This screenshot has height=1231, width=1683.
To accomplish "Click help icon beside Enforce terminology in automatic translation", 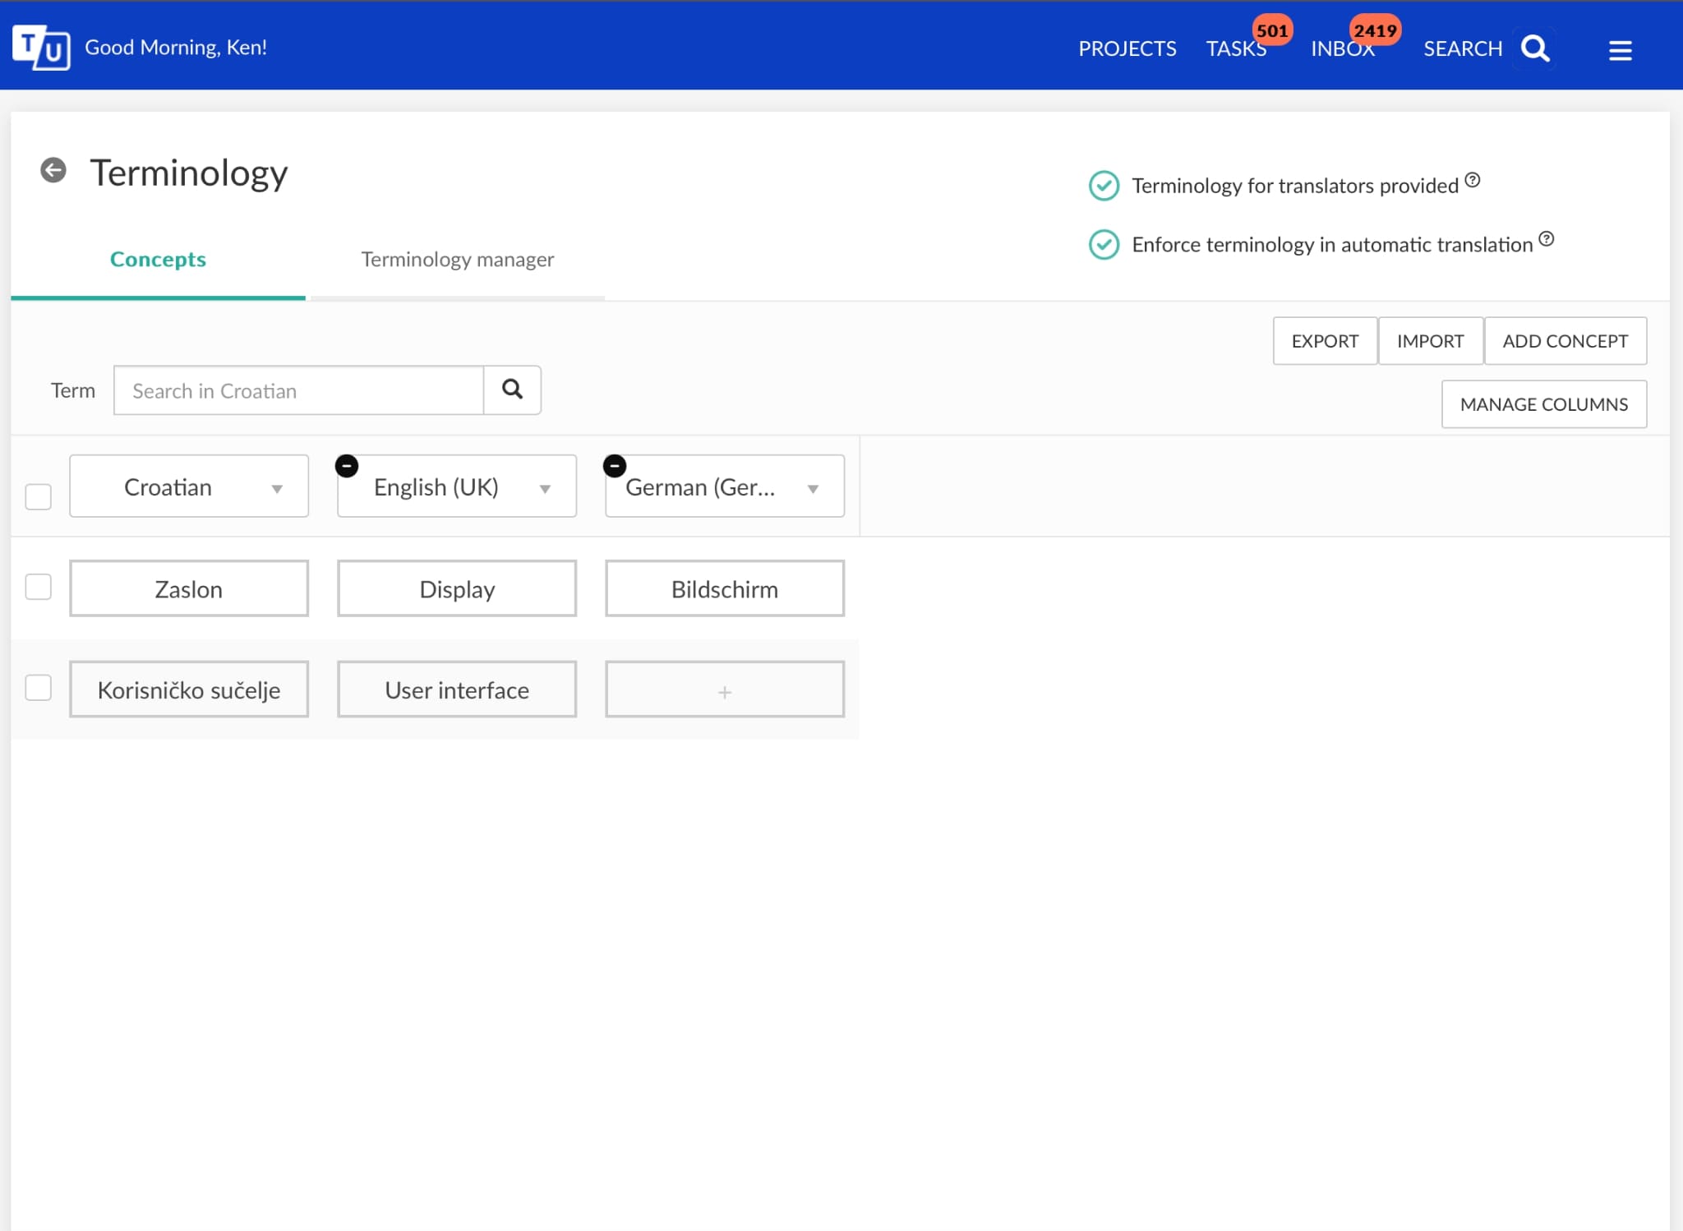I will tap(1547, 239).
